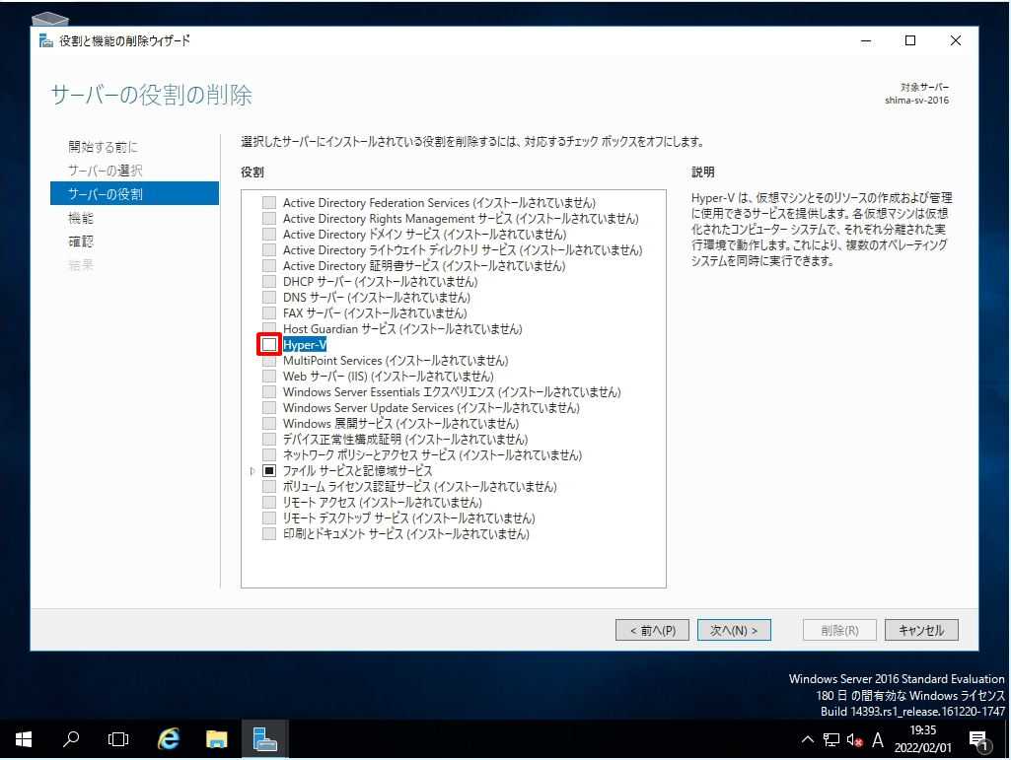Click the Active Directory Federation Services checkbox
The width and height of the screenshot is (1011, 760).
pos(269,202)
